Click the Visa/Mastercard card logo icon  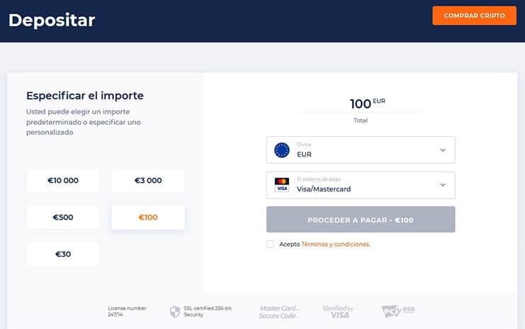click(282, 185)
